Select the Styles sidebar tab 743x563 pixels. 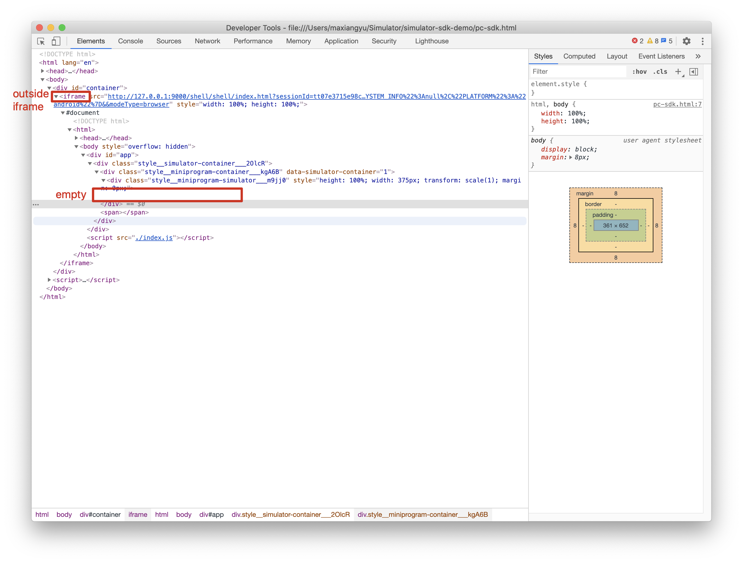click(543, 56)
